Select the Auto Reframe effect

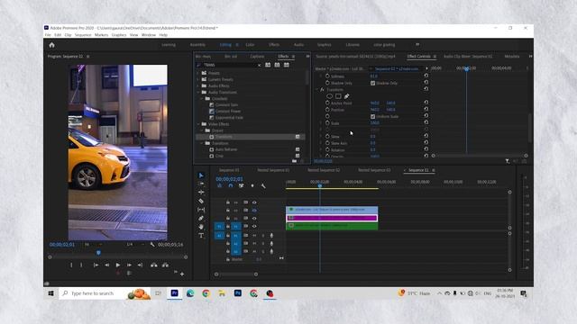[x=226, y=149]
